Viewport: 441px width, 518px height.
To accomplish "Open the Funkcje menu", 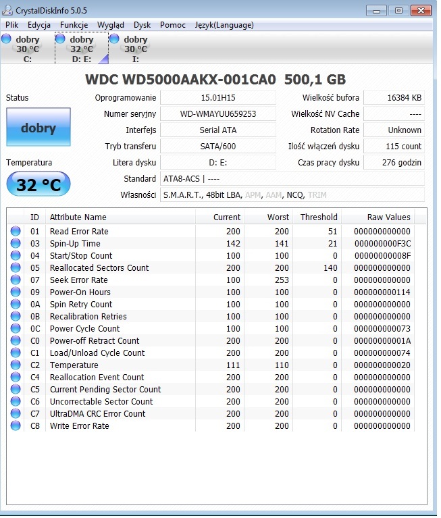I will coord(74,25).
